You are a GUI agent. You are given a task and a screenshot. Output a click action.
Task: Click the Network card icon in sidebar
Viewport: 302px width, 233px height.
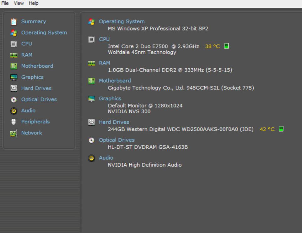point(13,133)
